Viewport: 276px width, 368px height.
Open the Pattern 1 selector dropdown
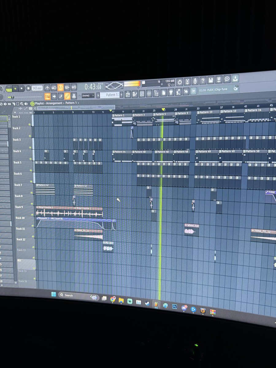coord(112,95)
